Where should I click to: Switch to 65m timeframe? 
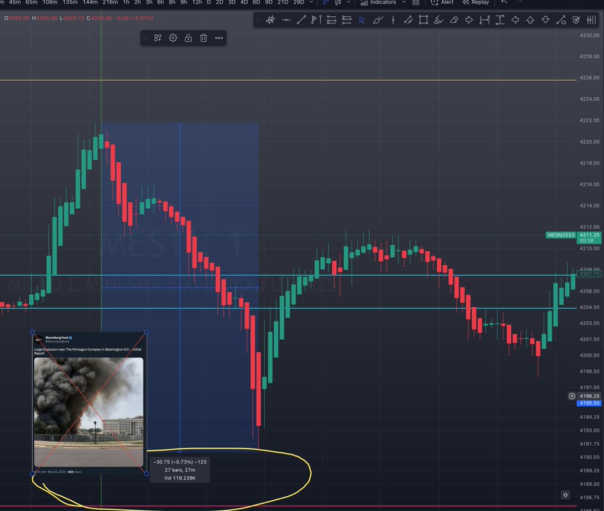[31, 2]
